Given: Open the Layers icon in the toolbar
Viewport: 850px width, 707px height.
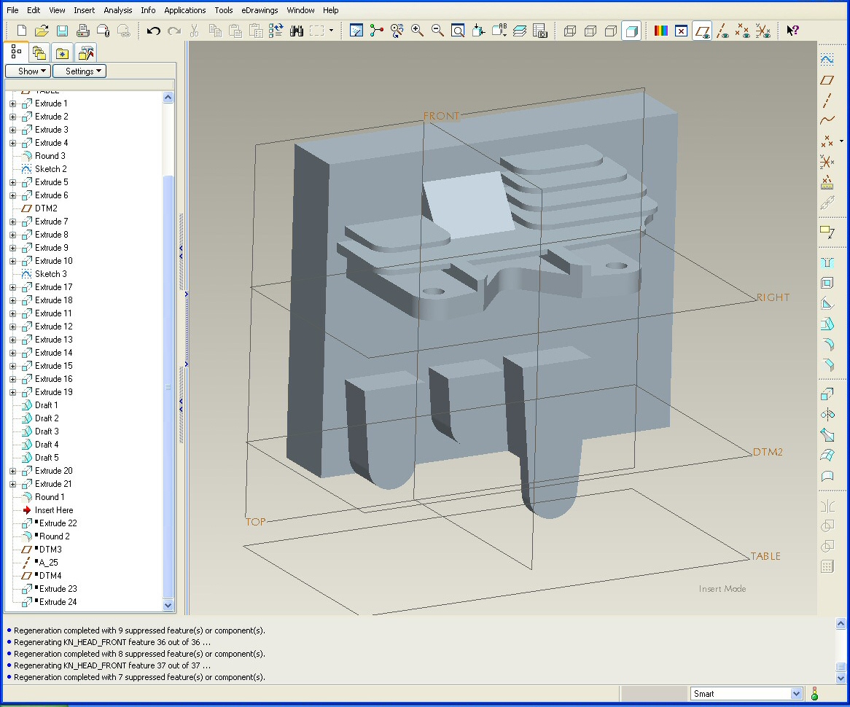Looking at the screenshot, I should pyautogui.click(x=519, y=31).
